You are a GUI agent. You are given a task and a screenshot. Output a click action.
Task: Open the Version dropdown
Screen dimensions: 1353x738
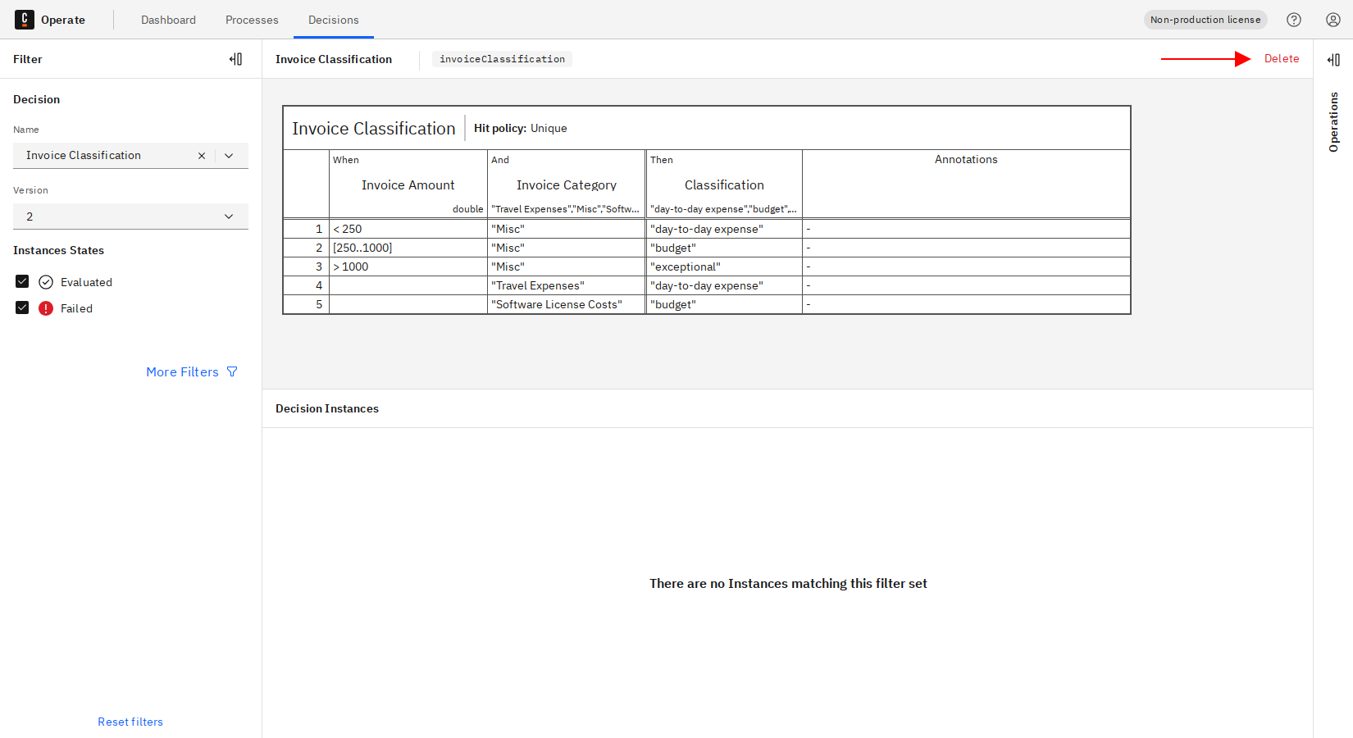[130, 216]
